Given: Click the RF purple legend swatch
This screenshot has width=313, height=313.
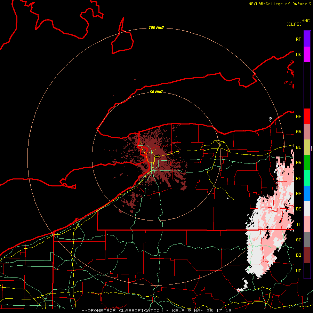Looking at the screenshot, I should pos(307,39).
